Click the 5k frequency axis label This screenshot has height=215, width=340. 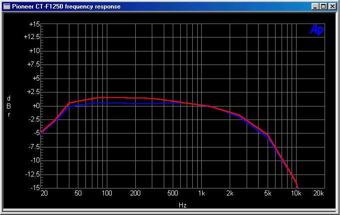click(268, 193)
